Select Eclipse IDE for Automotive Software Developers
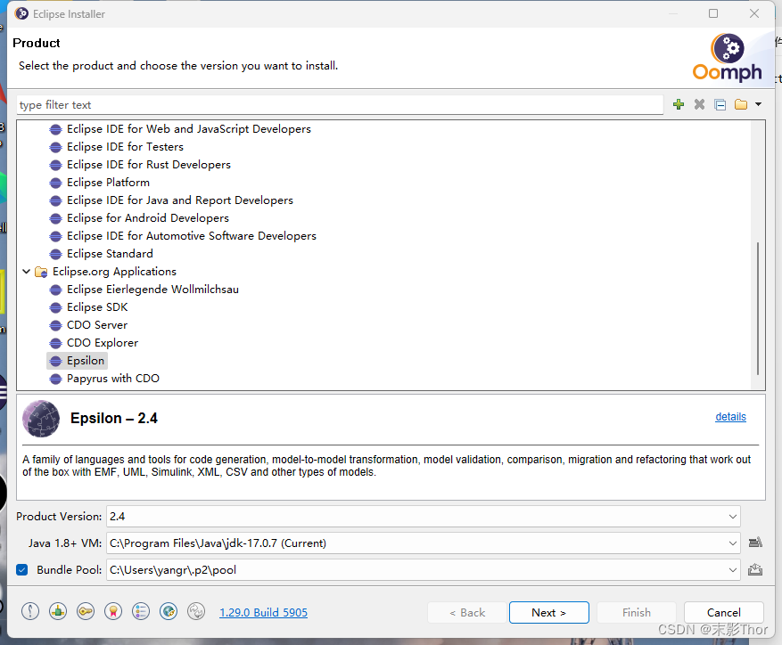The height and width of the screenshot is (645, 782). pos(192,236)
